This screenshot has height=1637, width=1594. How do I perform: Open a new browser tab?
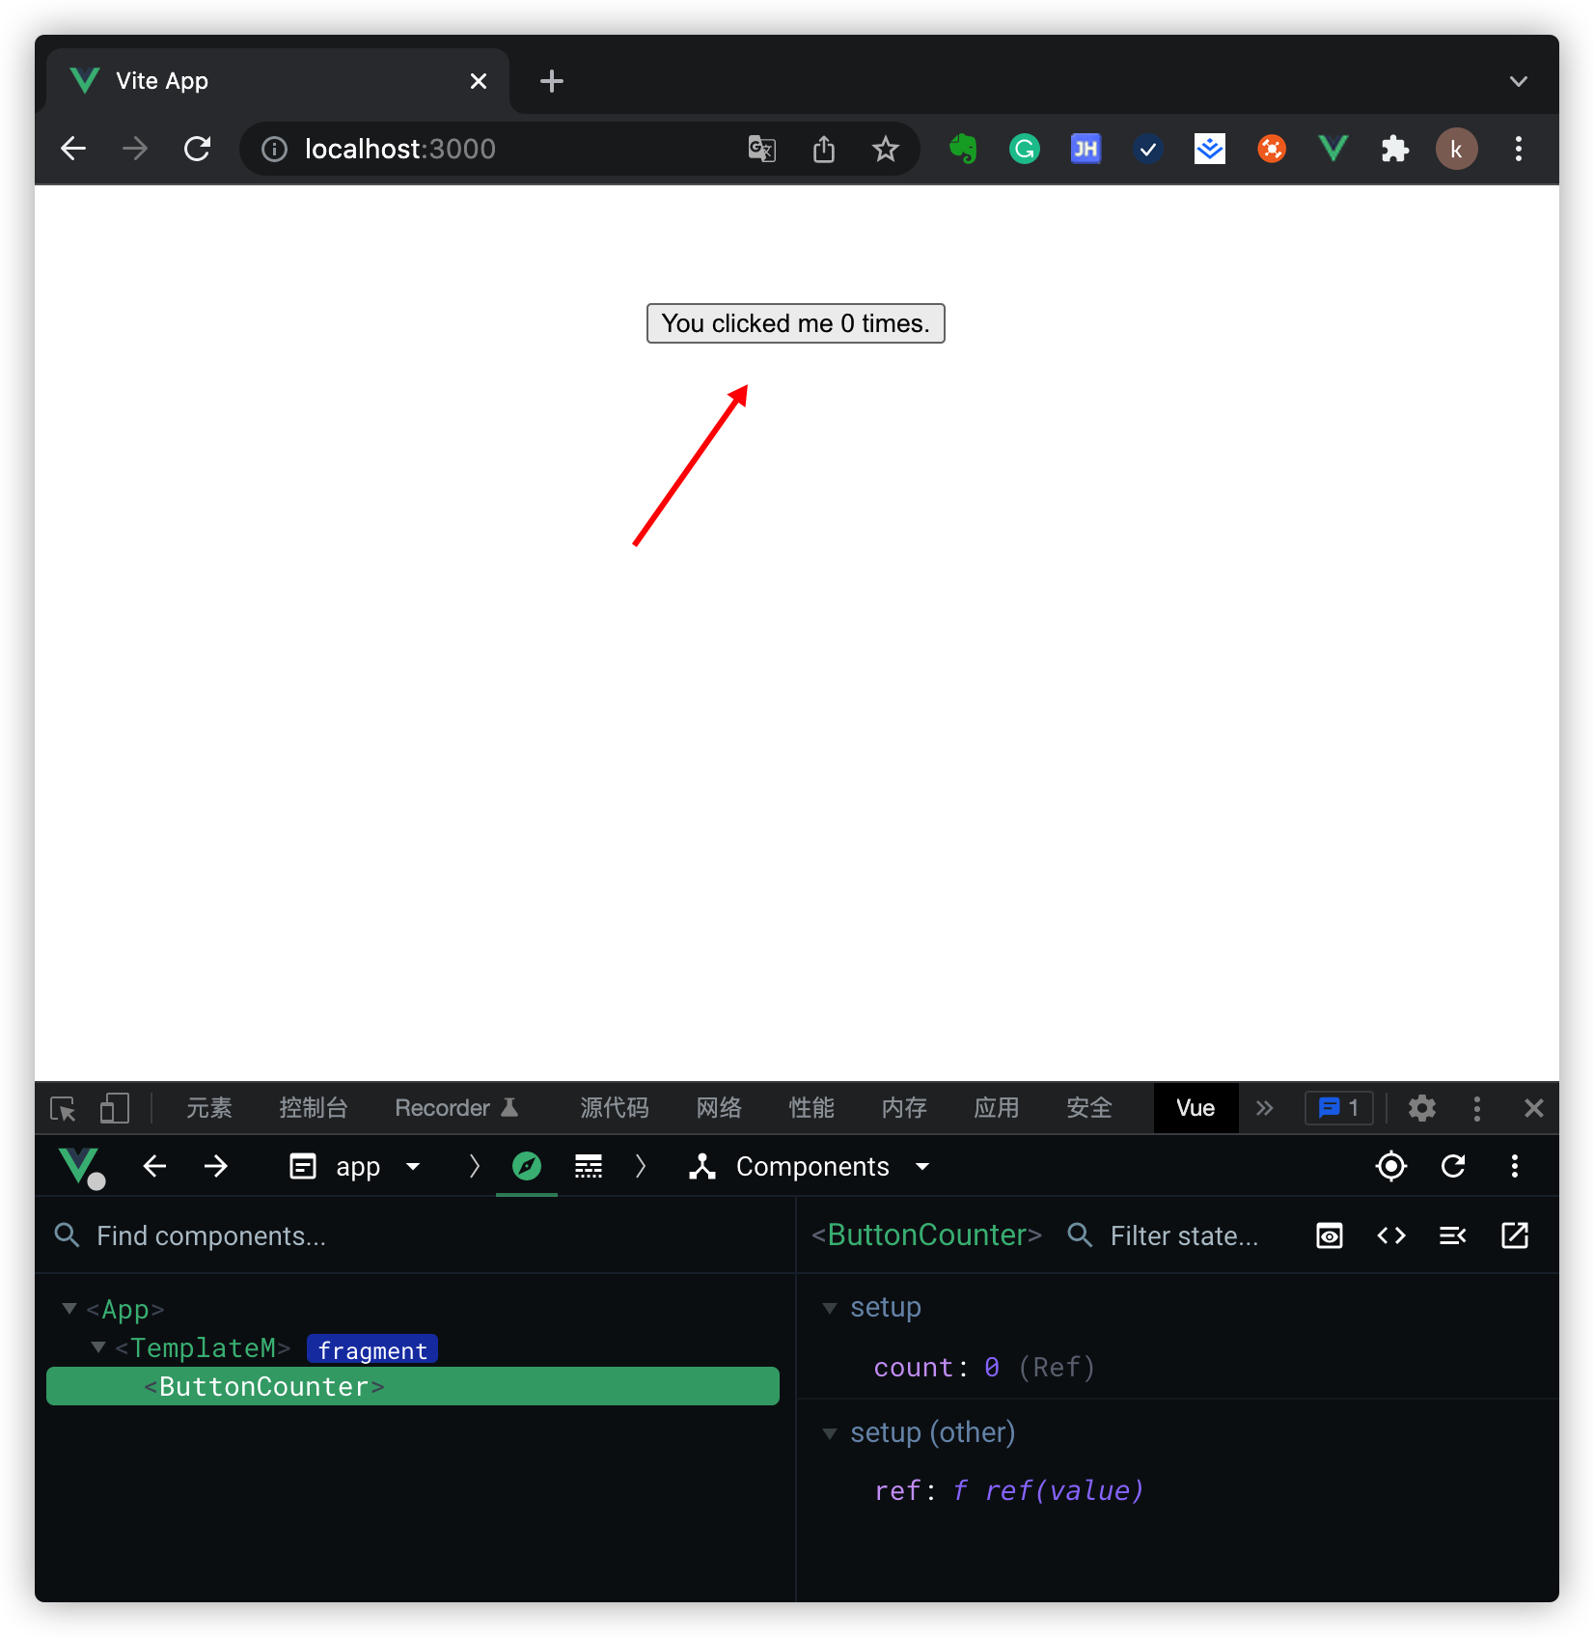(551, 81)
